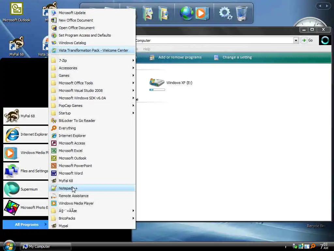
Task: Click the taskbar clock
Action: (324, 246)
